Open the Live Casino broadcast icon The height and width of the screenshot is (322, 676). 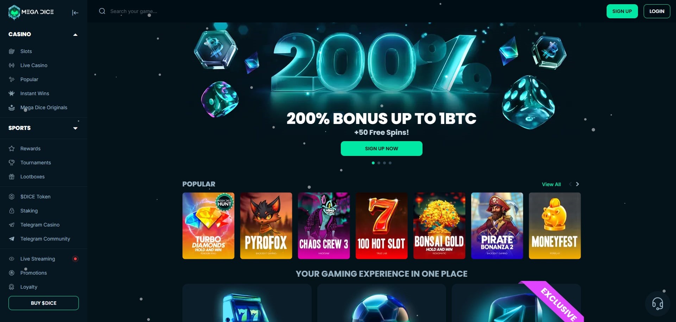tap(12, 65)
